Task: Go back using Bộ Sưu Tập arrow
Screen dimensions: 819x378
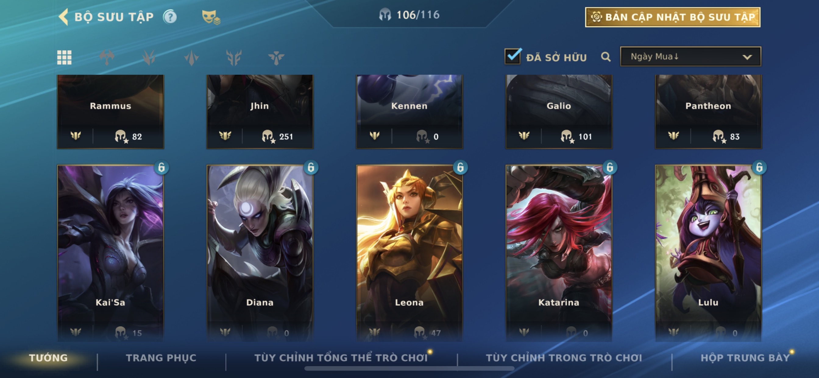Action: click(64, 16)
